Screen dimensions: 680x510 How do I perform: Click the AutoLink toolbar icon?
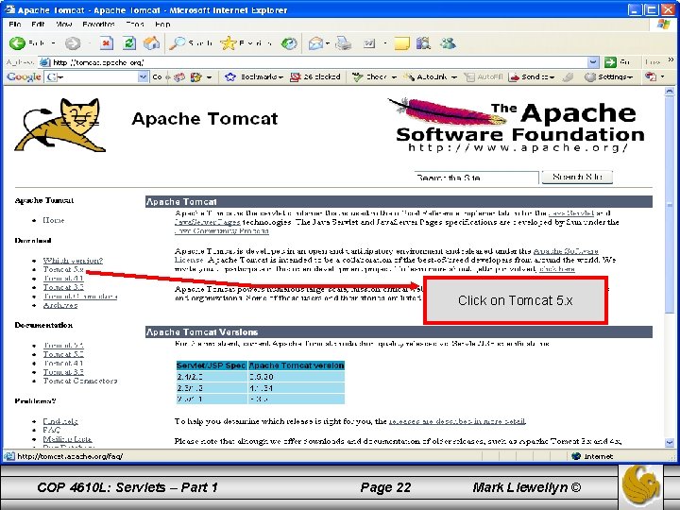click(409, 76)
